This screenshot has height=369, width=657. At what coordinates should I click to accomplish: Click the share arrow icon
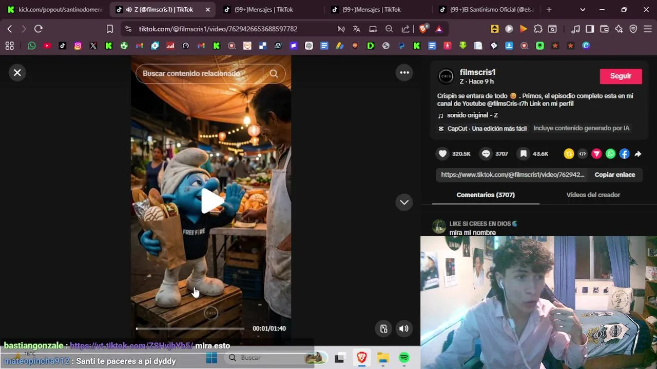point(638,154)
